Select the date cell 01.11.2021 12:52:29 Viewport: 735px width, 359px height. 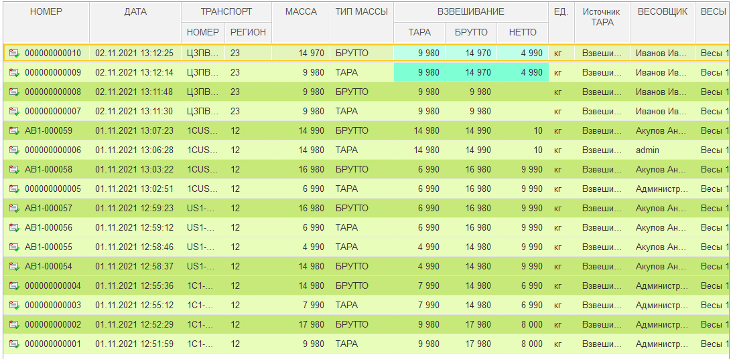(134, 325)
